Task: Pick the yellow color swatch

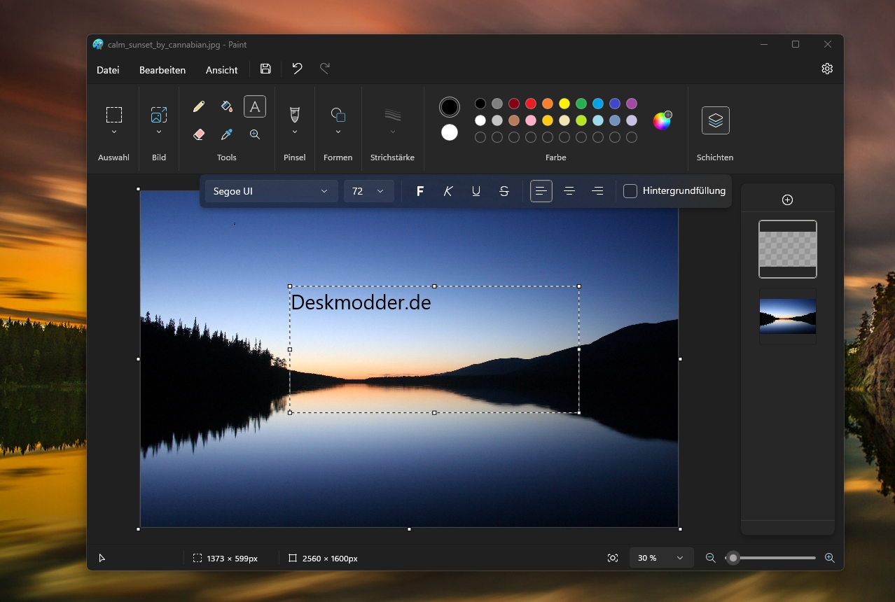Action: pyautogui.click(x=564, y=104)
